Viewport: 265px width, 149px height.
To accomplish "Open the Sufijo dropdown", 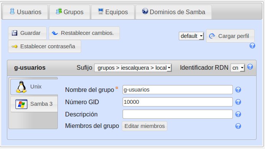I will click(x=133, y=68).
